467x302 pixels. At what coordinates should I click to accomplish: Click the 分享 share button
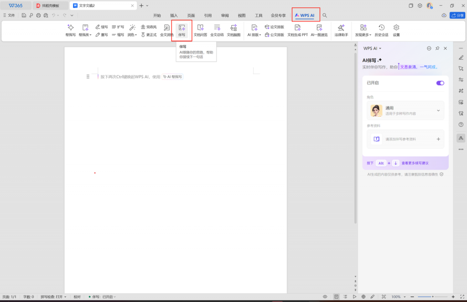coord(457,15)
